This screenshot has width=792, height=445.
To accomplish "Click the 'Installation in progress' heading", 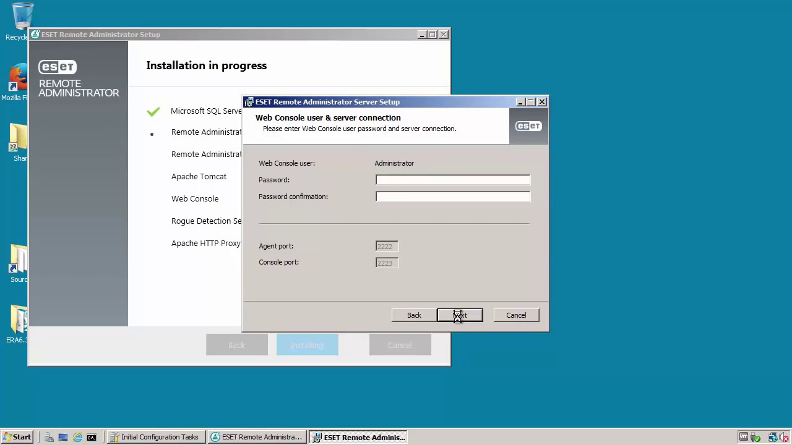I will pos(207,66).
